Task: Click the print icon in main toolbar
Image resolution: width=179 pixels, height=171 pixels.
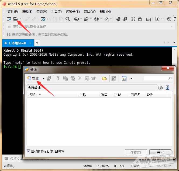Action: pos(76,19)
